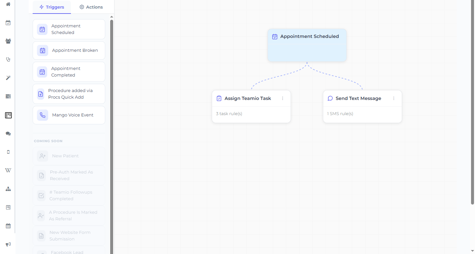Screen dimensions: 475x254
Task: Click A Procedure Is Marked As Referral
Action: coord(69,216)
